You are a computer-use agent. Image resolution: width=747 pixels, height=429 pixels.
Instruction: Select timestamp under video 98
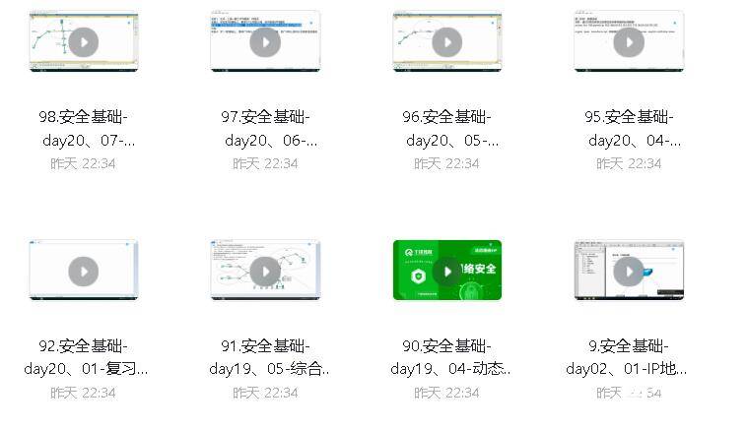point(83,164)
